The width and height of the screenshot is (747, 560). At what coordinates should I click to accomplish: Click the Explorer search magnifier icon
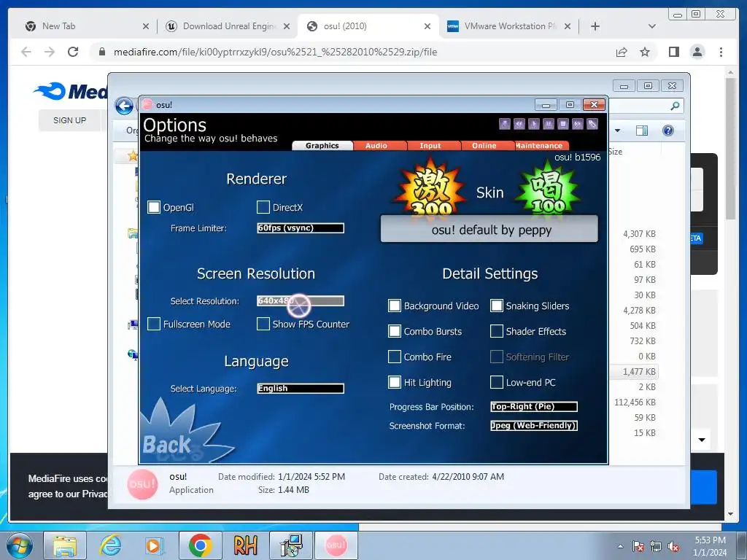(675, 106)
